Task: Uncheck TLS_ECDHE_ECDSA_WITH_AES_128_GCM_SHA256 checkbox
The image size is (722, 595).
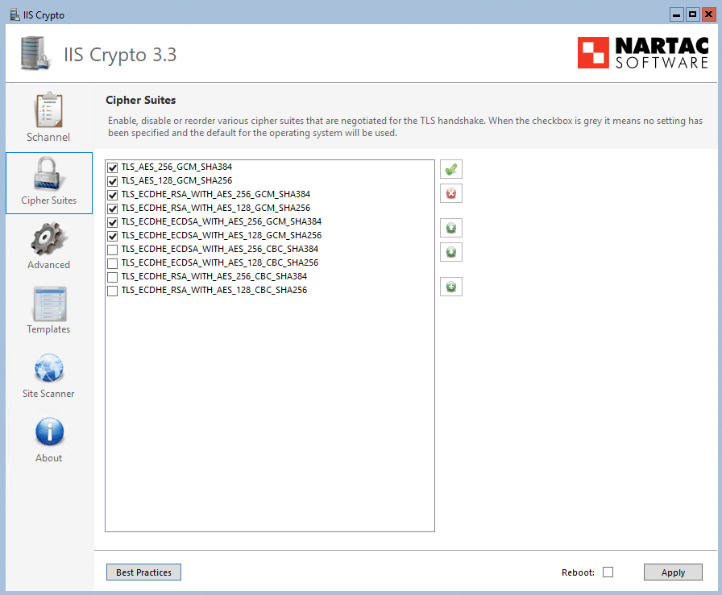Action: 112,236
